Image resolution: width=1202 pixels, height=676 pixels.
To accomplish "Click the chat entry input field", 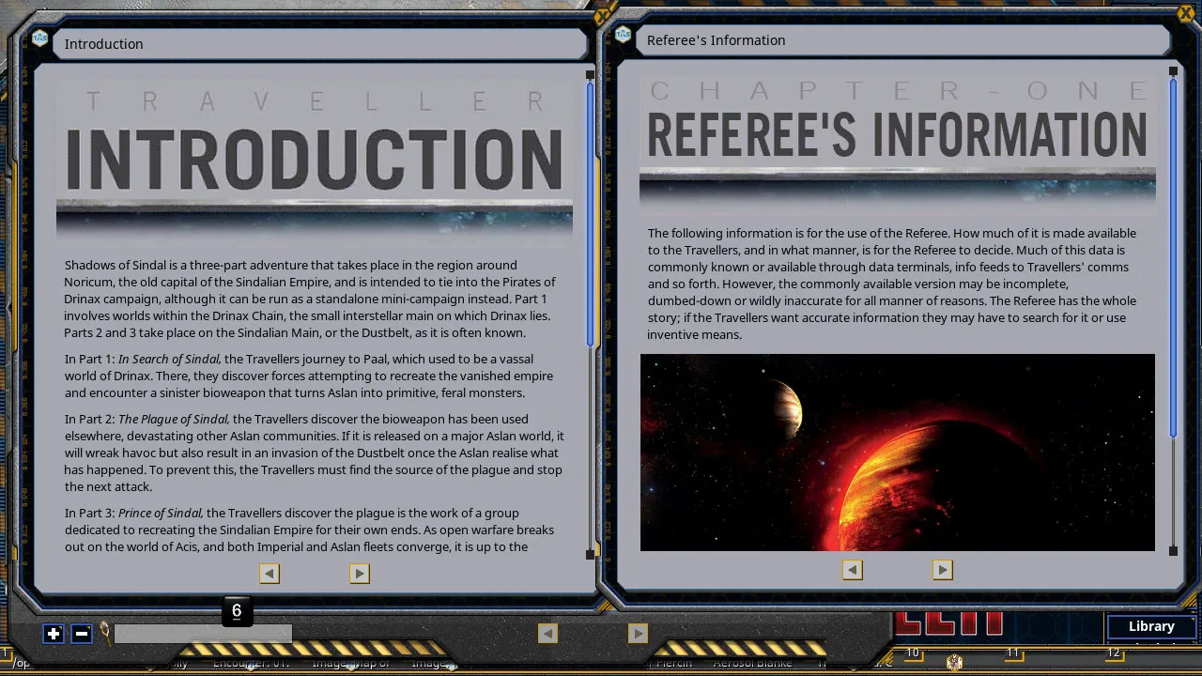I will pyautogui.click(x=202, y=635).
